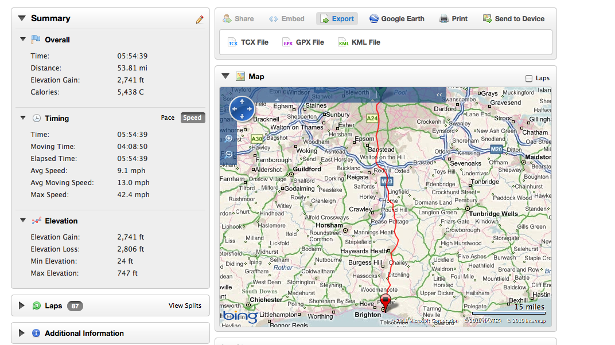Open in Google Earth
This screenshot has height=345, width=615.
pos(397,19)
